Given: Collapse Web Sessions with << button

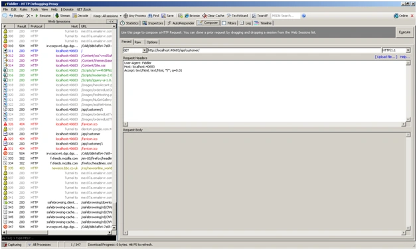Looking at the screenshot, I should click(x=111, y=21).
